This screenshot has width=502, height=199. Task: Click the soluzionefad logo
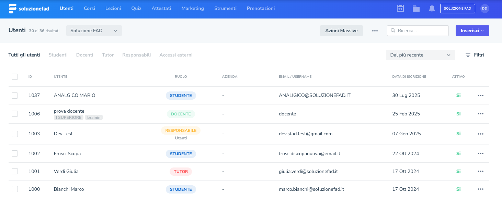point(29,9)
